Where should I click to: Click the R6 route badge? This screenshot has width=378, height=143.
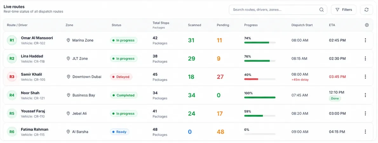tap(12, 132)
